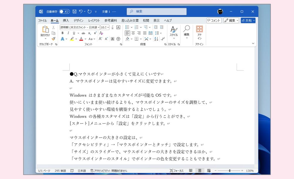The width and height of the screenshot is (294, 179).
Task: Click the Phonetic Guide (ruby) icon
Action: tap(113, 27)
